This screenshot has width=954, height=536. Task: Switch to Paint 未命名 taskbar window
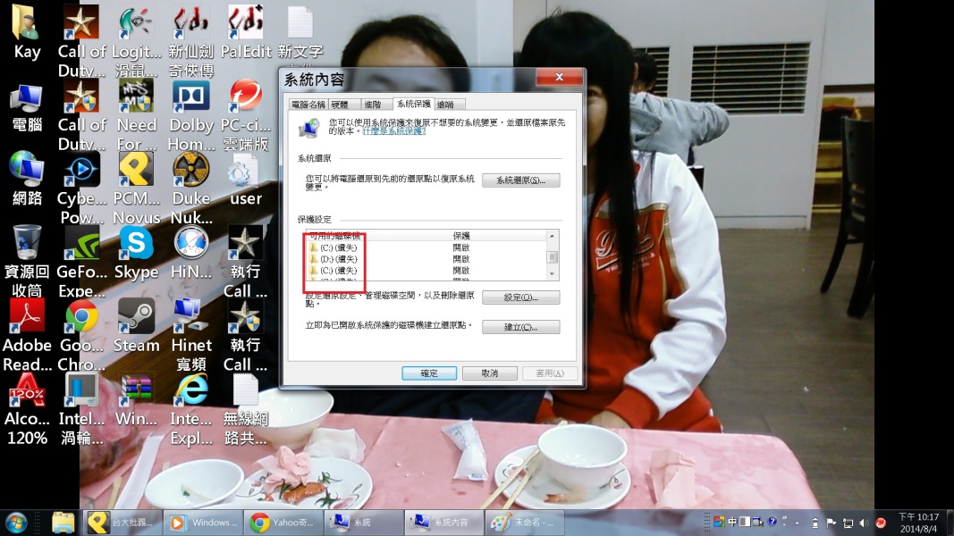pyautogui.click(x=524, y=523)
